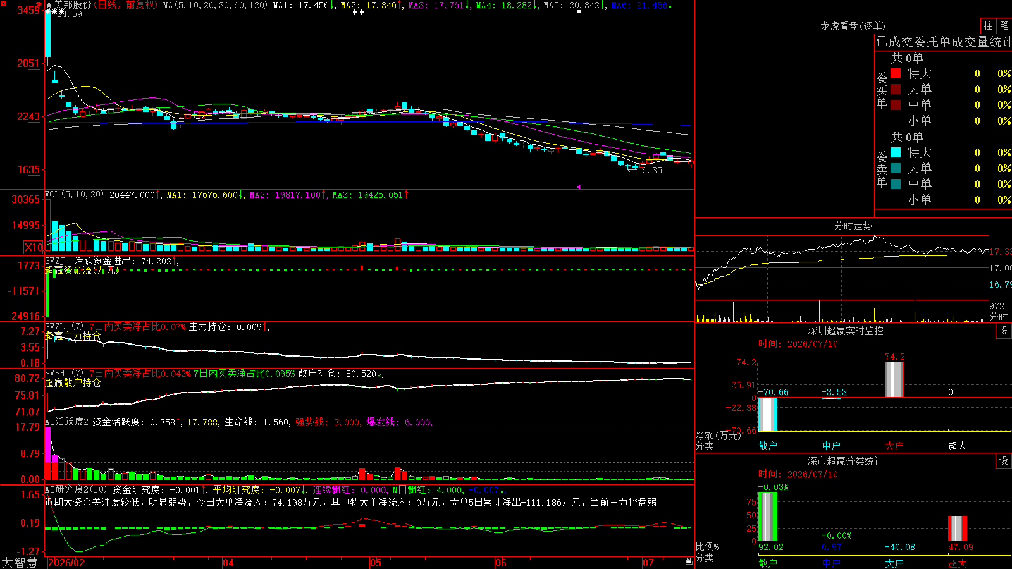
Task: Select 大户 category in 深圳超赢实时监控
Action: 894,446
